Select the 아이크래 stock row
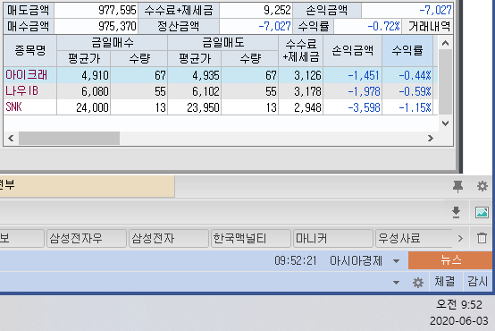 pyautogui.click(x=221, y=75)
